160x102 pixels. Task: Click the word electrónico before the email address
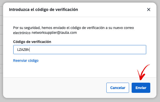click(x=22, y=33)
